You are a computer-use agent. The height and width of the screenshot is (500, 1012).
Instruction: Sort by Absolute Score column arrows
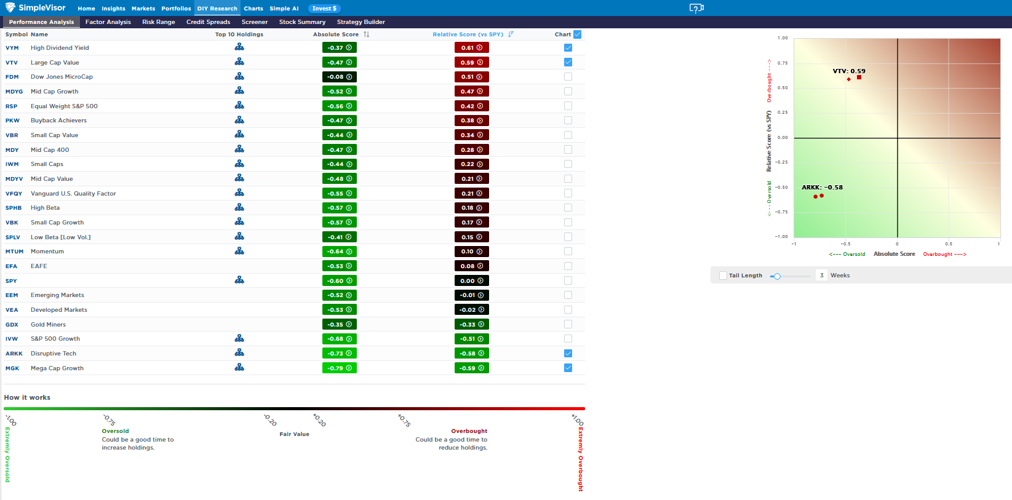[x=367, y=34]
